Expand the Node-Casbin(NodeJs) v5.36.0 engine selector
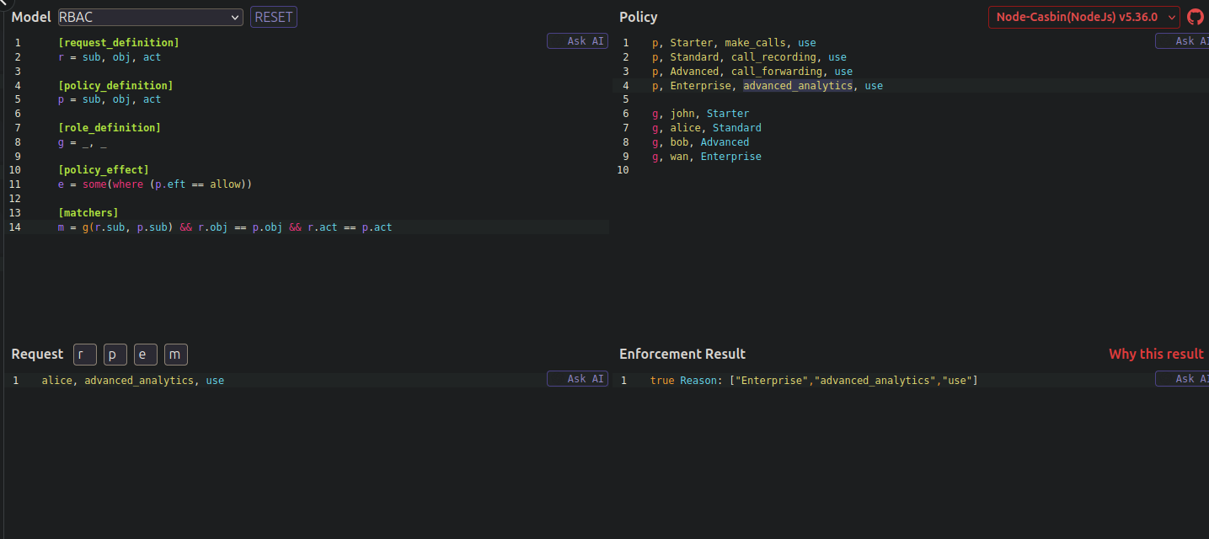This screenshot has height=539, width=1209. [1083, 17]
